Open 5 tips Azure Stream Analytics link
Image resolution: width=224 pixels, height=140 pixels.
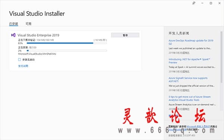tap(190, 98)
